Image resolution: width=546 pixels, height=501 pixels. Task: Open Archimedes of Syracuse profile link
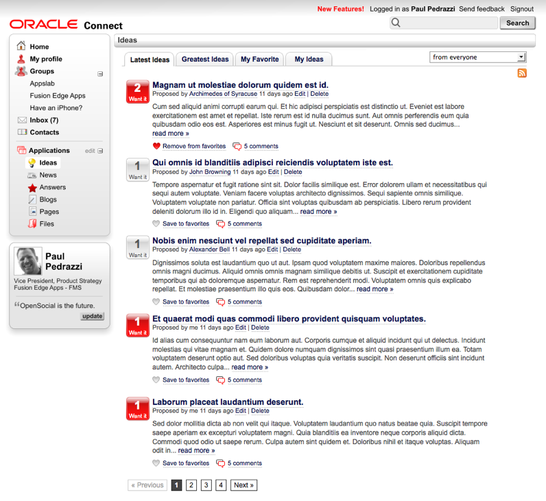click(x=223, y=94)
